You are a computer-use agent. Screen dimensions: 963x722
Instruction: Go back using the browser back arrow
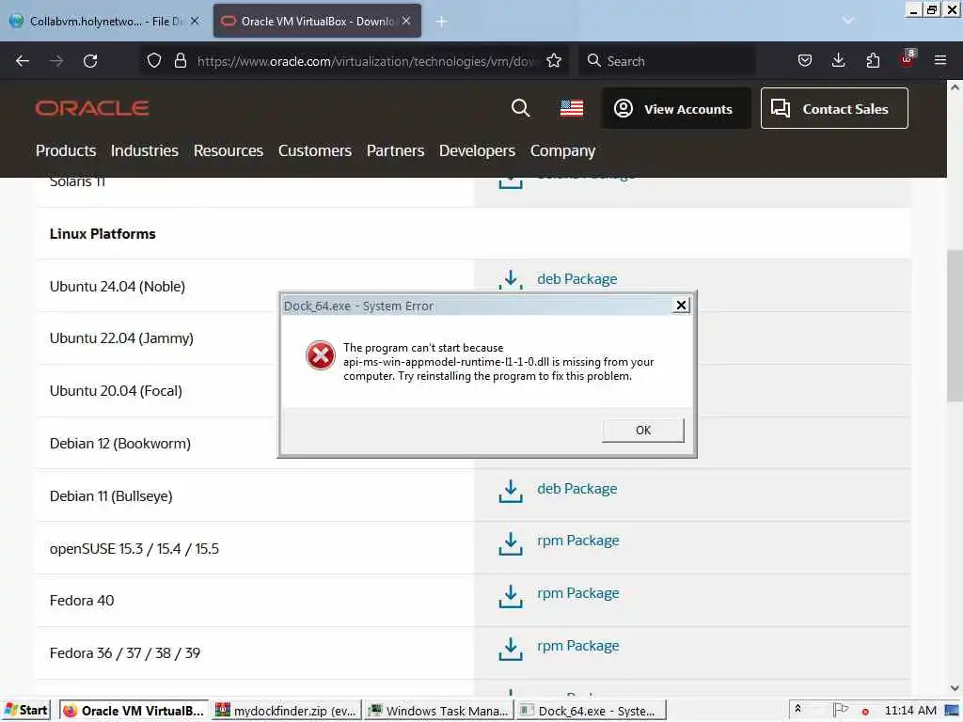(23, 61)
